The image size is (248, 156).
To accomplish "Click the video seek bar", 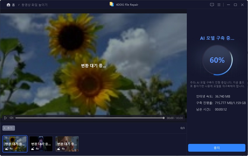I will (x=90, y=118).
